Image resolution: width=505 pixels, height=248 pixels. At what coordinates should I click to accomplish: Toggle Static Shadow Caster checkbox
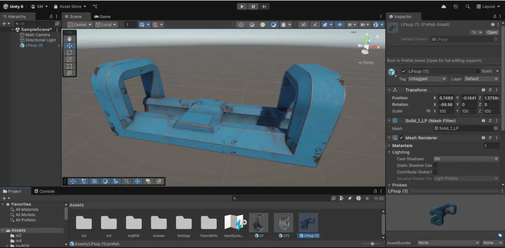click(x=436, y=166)
